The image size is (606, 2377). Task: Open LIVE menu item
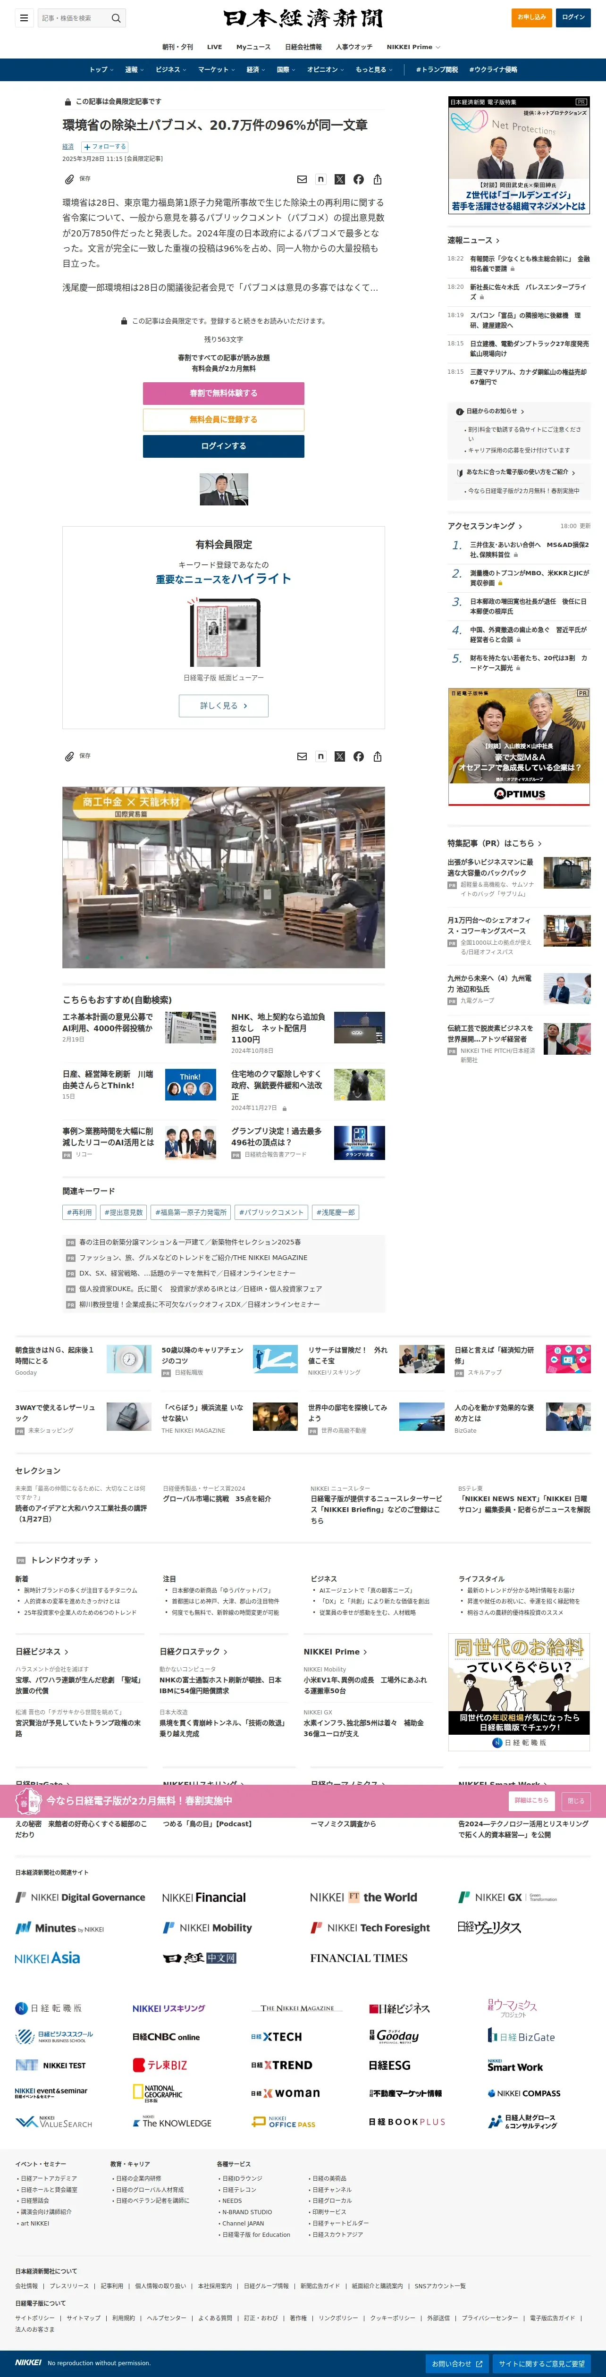tap(214, 46)
